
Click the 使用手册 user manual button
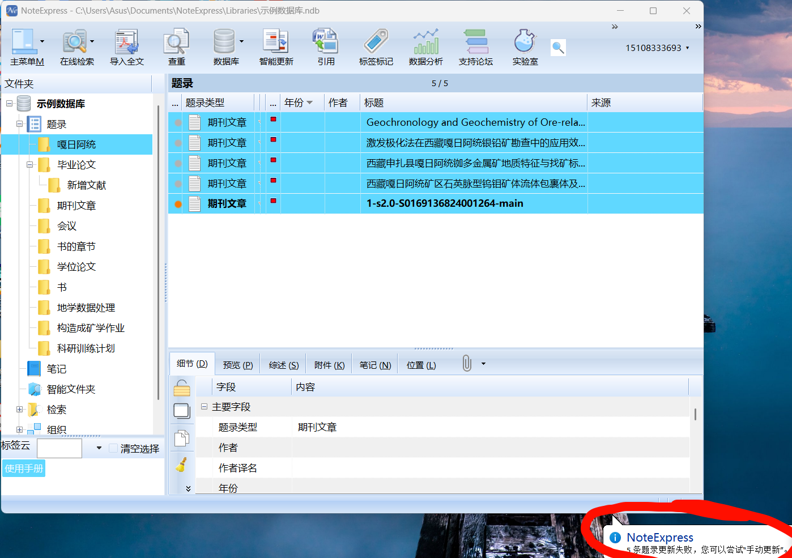(24, 468)
